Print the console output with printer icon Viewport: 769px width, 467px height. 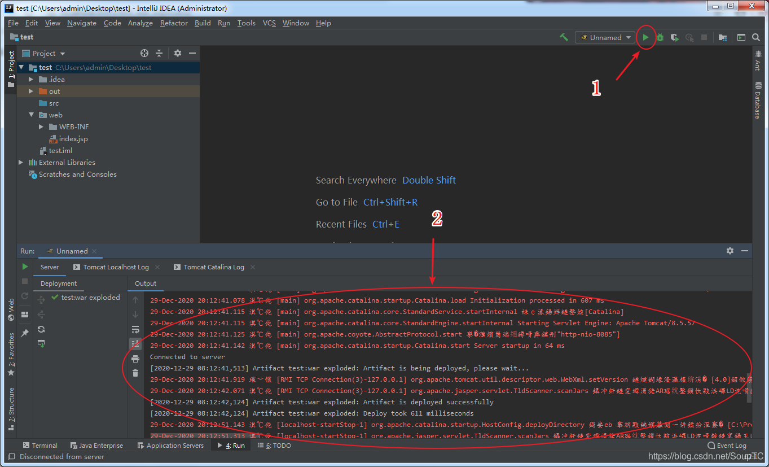pos(135,359)
